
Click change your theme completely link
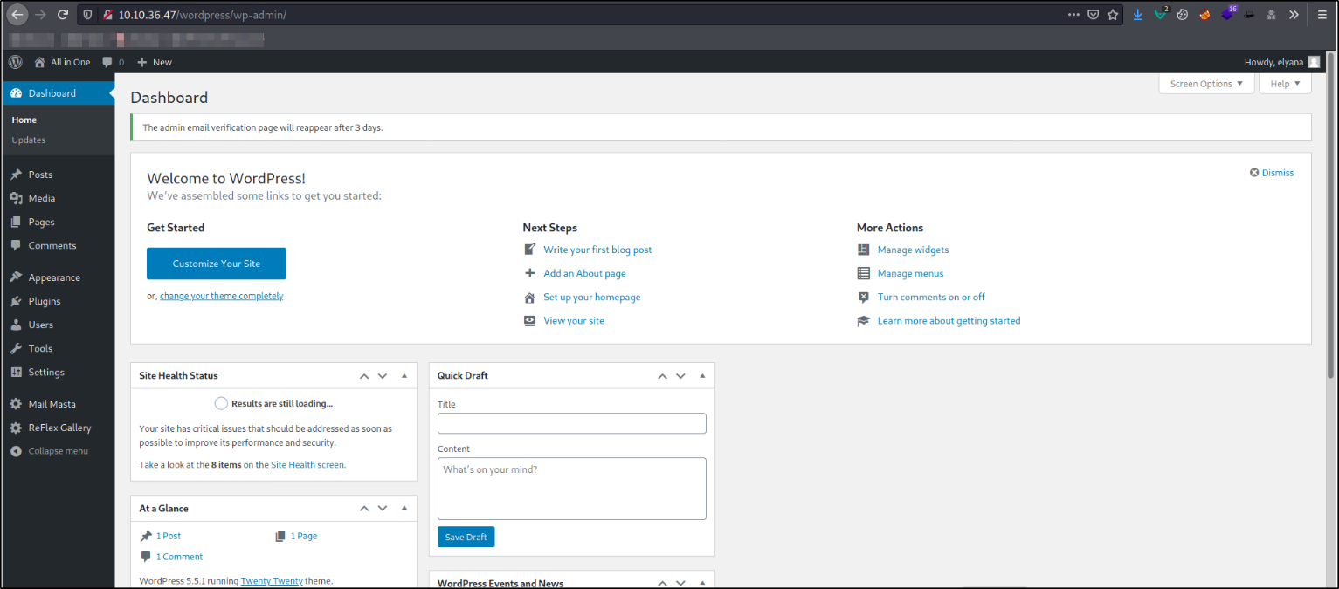coord(222,296)
